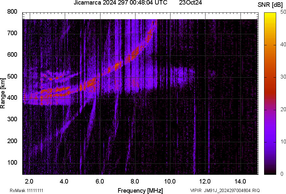This screenshot has height=194, width=286.
Task: Click the yellow top of the SNR colorbar
Action: (x=270, y=15)
